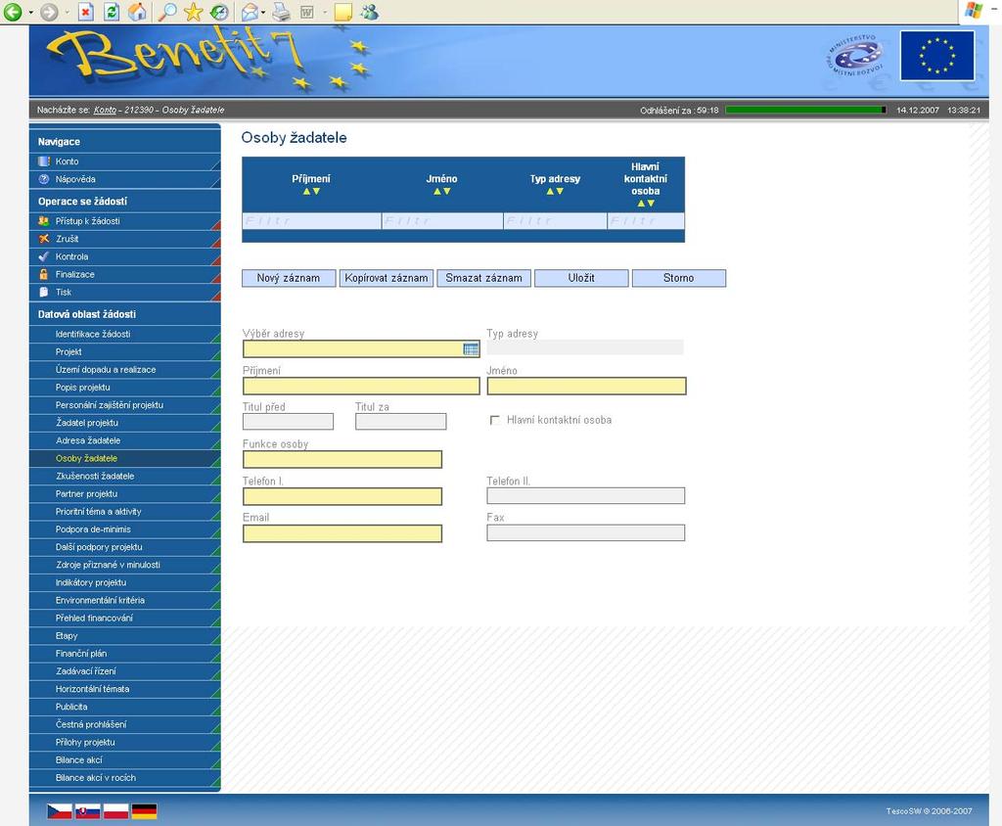The width and height of the screenshot is (1002, 826).
Task: Sort Příjmení column descending with down arrow
Action: pyautogui.click(x=316, y=191)
